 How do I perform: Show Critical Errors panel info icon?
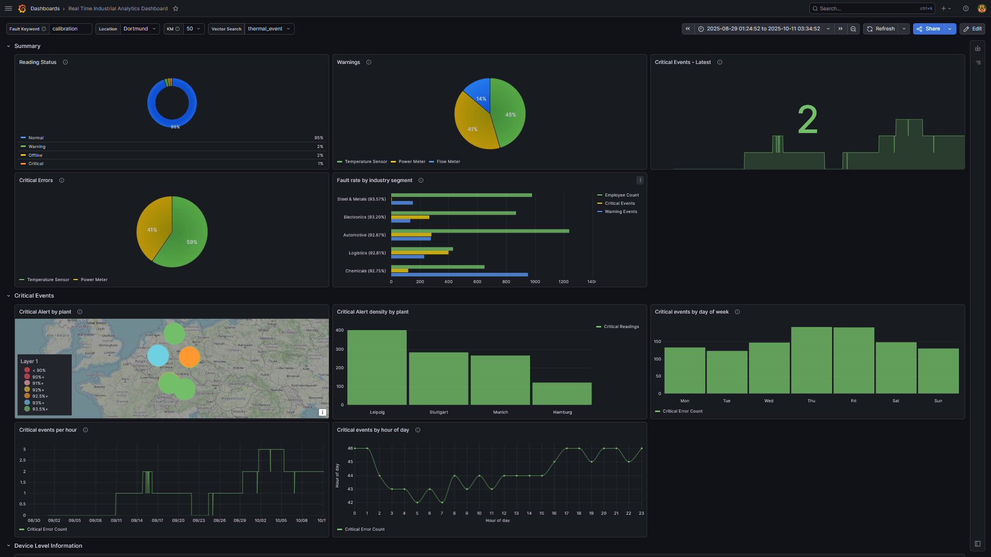pyautogui.click(x=61, y=181)
